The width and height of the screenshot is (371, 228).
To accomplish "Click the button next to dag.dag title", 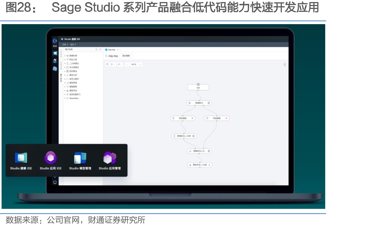I will click(126, 56).
